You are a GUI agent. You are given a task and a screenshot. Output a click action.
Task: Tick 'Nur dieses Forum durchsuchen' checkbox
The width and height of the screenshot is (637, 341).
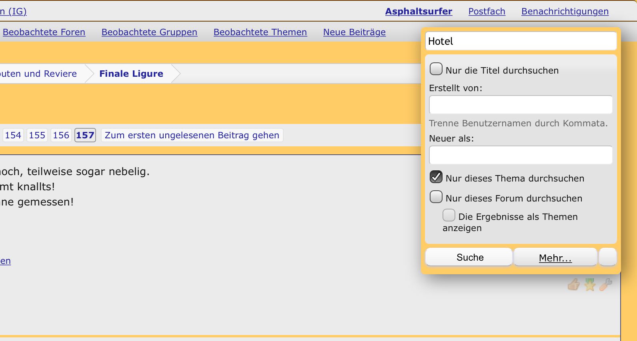pos(436,197)
